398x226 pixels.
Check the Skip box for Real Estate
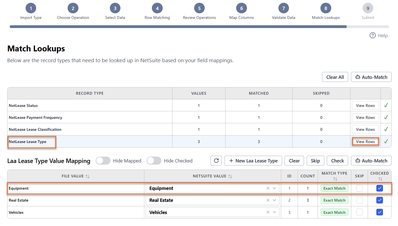(360, 200)
